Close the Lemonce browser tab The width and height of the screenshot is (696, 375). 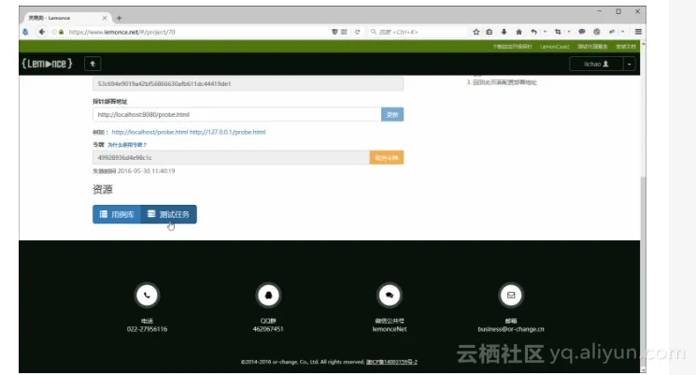(105, 18)
